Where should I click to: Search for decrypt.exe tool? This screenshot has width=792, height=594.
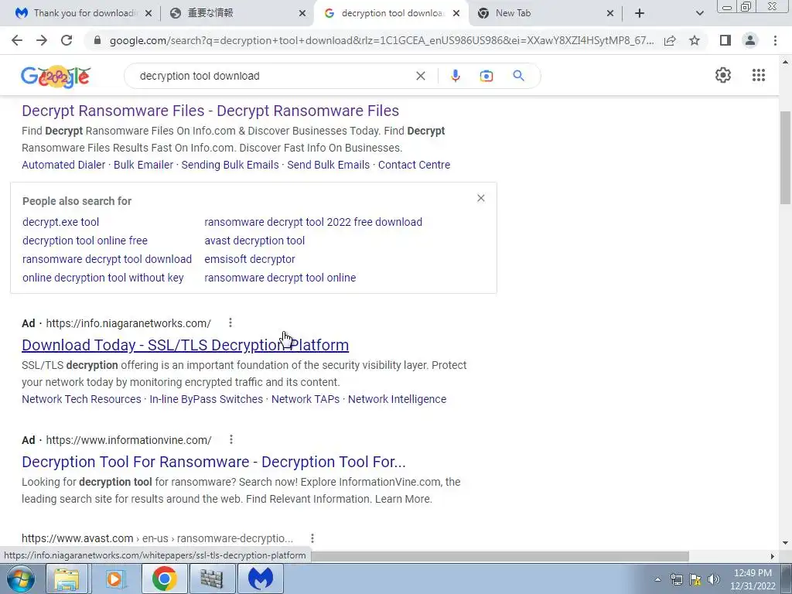point(60,222)
